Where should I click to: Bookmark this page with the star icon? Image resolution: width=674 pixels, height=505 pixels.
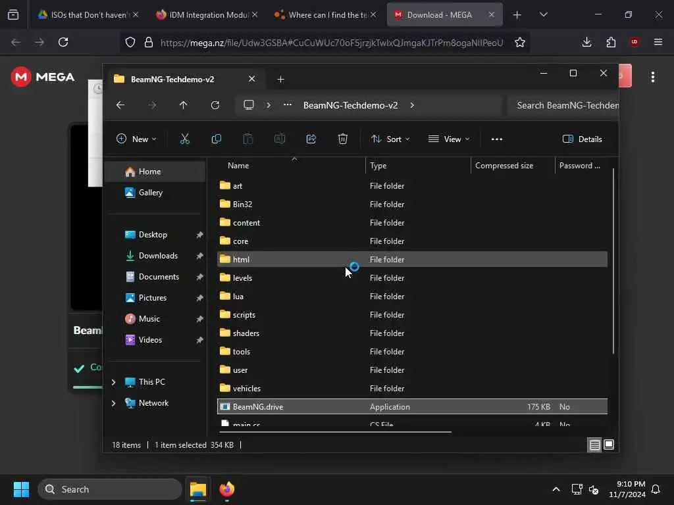pos(520,42)
